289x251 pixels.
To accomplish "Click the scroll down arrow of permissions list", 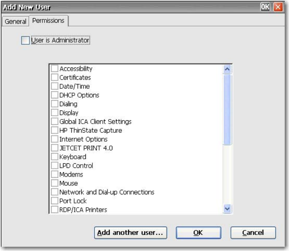I will click(227, 209).
